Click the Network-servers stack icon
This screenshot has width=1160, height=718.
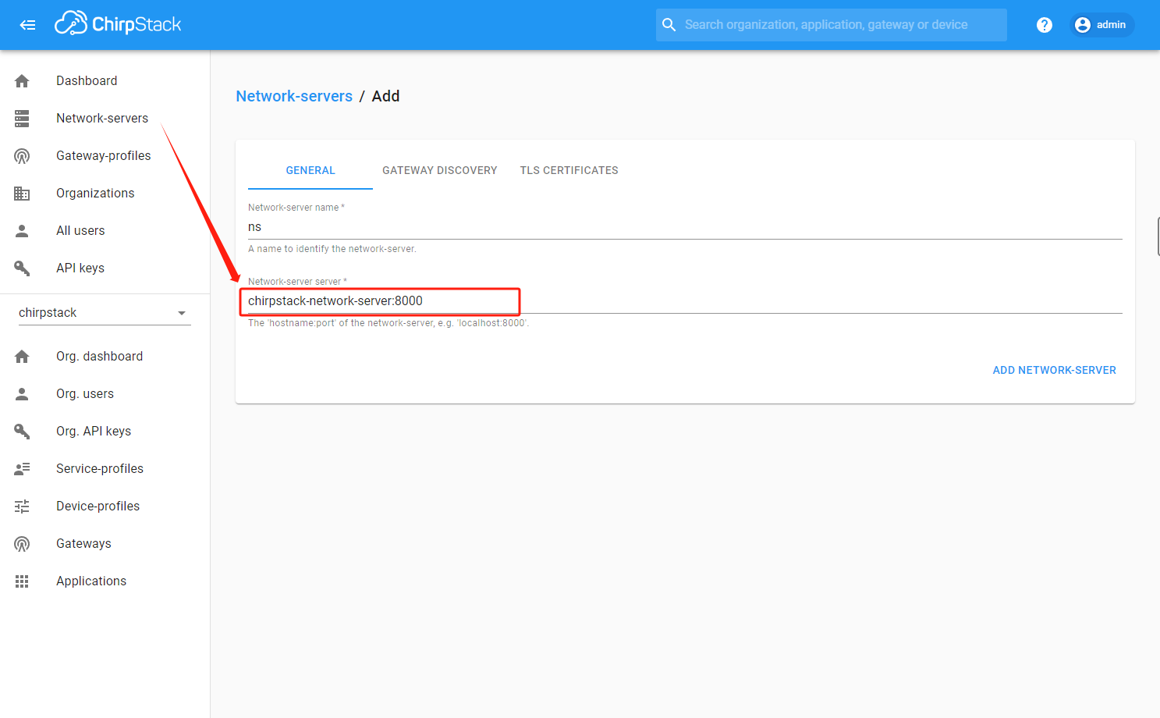point(22,119)
